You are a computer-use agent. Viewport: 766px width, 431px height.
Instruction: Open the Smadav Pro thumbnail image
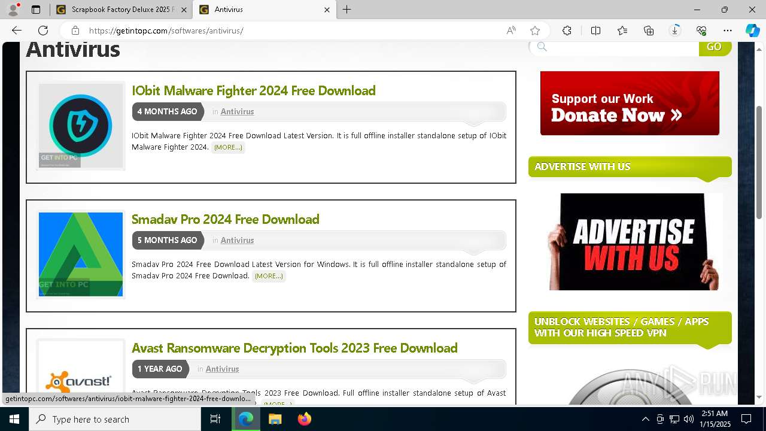click(x=81, y=254)
